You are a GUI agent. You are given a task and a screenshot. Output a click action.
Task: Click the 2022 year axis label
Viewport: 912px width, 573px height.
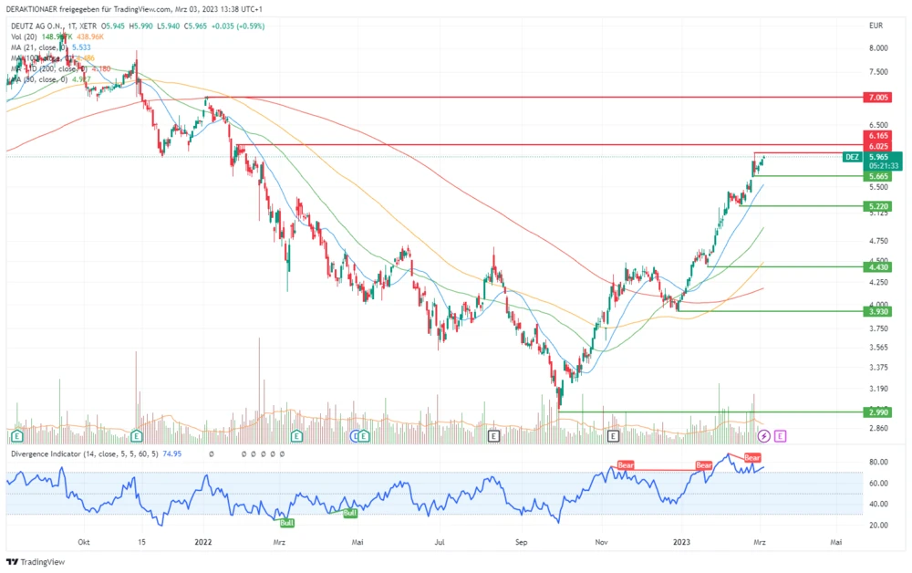coord(203,542)
